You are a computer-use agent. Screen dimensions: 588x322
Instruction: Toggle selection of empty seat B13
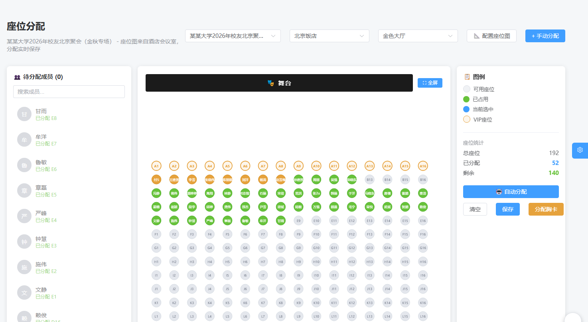(370, 179)
